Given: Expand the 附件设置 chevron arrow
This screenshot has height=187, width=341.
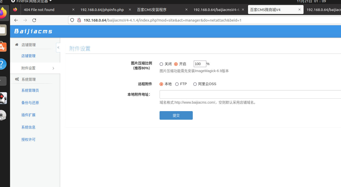Looking at the screenshot, I should pos(53,68).
